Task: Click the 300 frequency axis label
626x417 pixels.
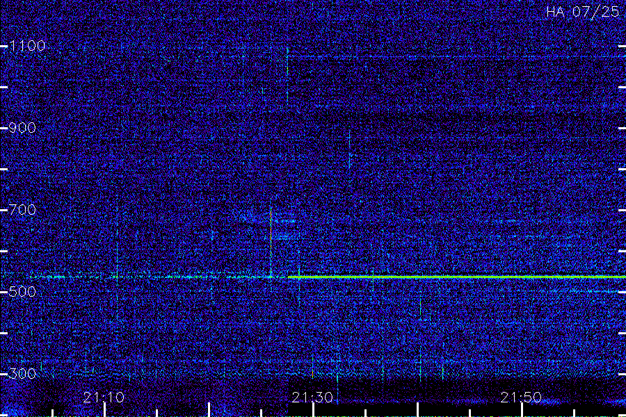Action: pyautogui.click(x=22, y=374)
